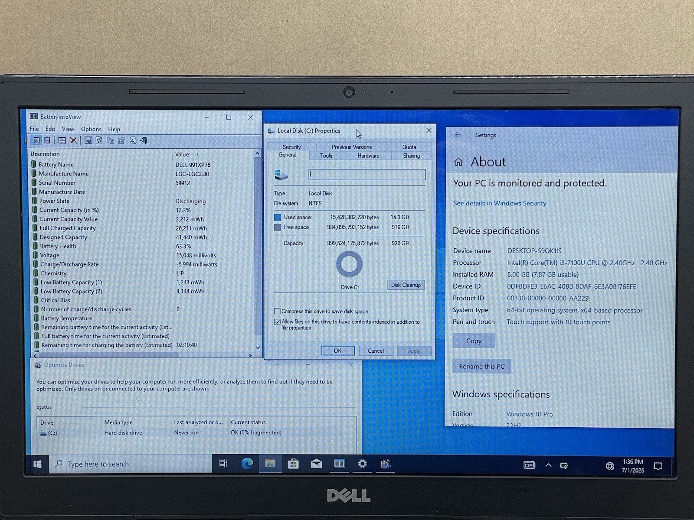
Task: Open the Windows Start menu
Action: [x=37, y=464]
